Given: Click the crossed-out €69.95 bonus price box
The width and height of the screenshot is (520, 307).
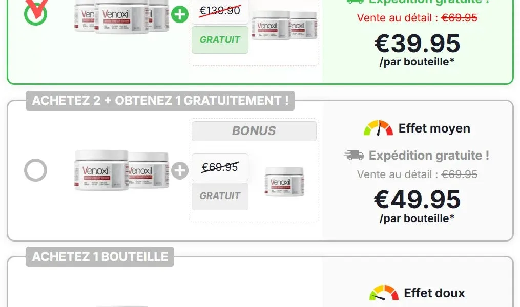Looking at the screenshot, I should 220,167.
